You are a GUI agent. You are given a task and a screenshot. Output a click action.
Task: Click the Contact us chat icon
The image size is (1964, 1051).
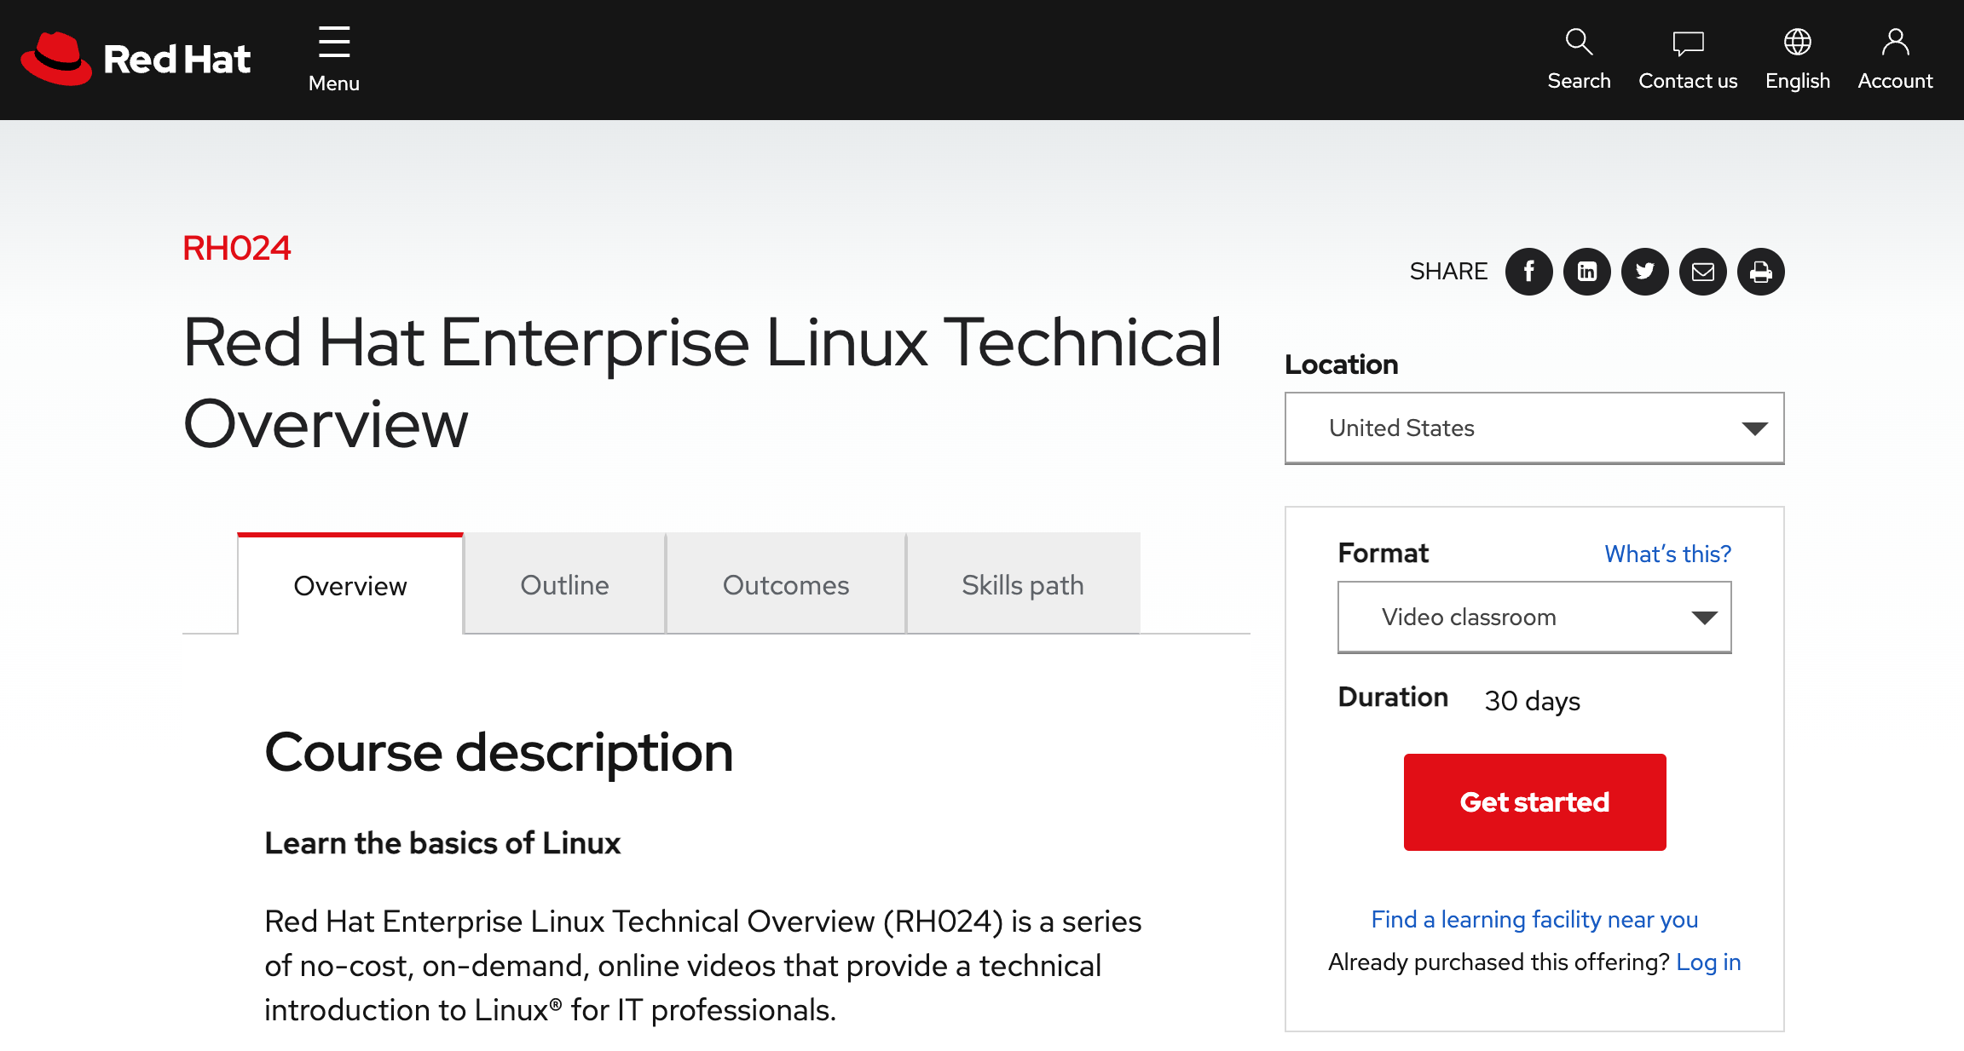1688,59
